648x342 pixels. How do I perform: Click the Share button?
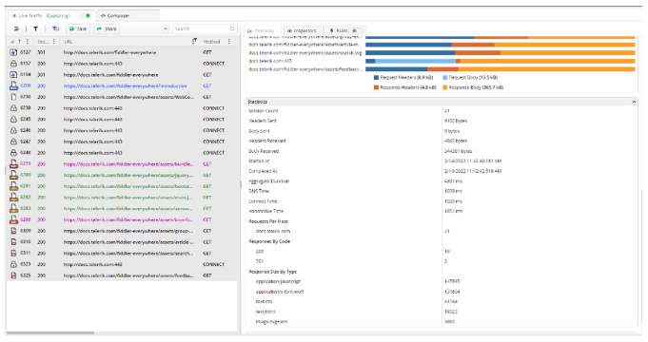pyautogui.click(x=107, y=28)
